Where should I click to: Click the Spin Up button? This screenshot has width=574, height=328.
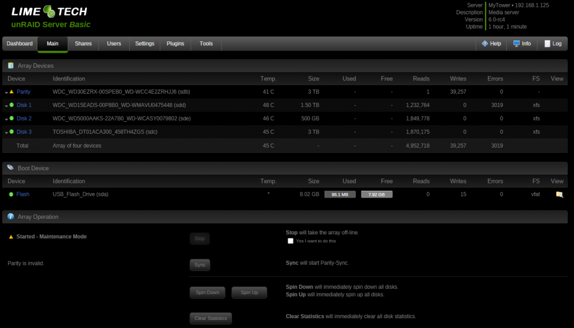pos(249,292)
